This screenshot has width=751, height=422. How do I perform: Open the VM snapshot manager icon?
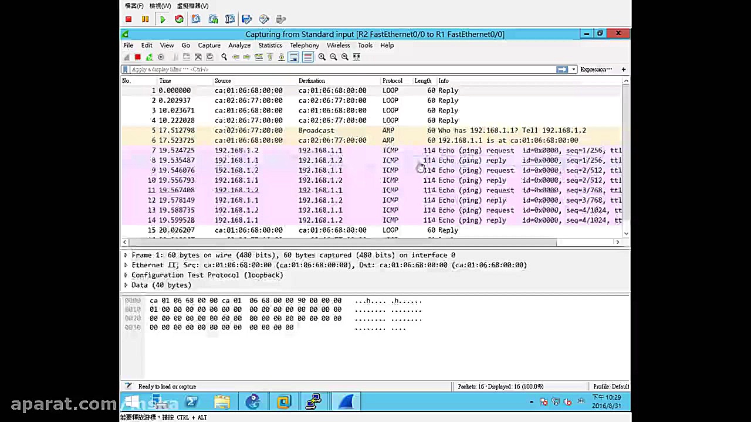click(x=213, y=19)
